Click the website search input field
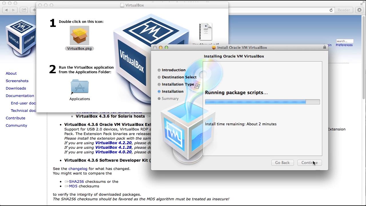This screenshot has width=366, height=206. pos(345,41)
